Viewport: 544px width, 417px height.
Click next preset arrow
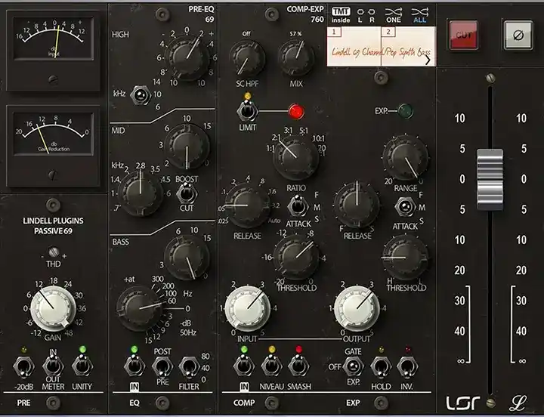point(428,60)
